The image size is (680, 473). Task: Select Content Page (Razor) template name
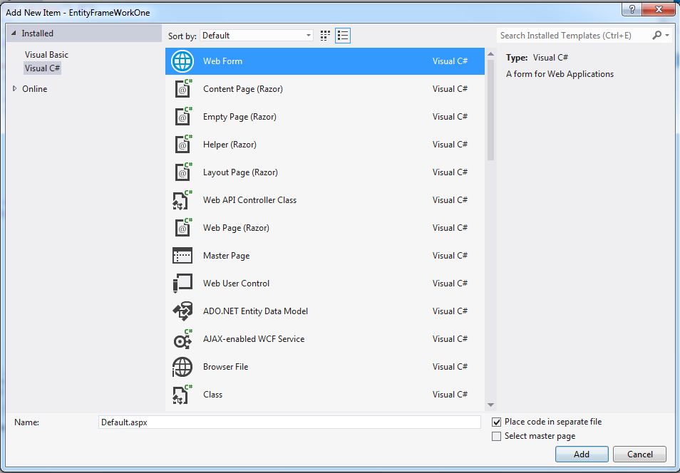pos(243,89)
